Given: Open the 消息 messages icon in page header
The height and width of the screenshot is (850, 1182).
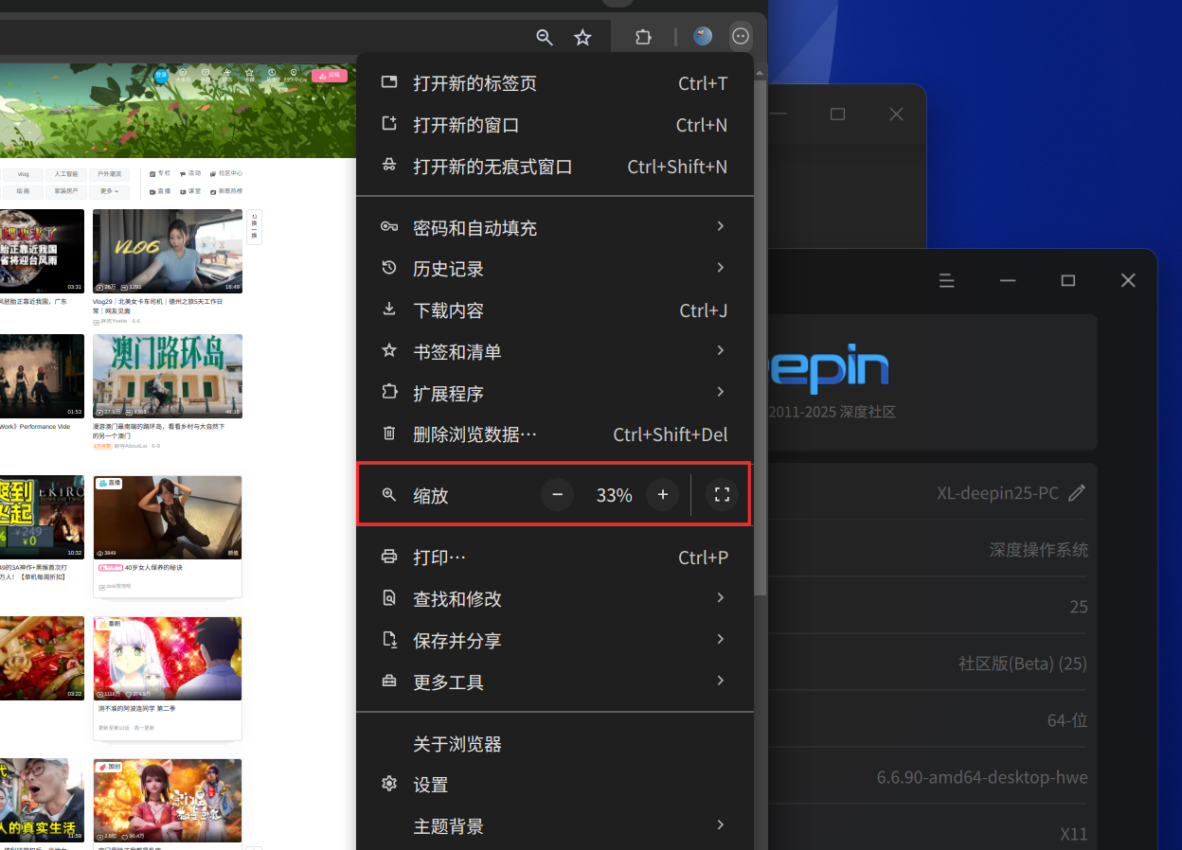Looking at the screenshot, I should pos(206,75).
